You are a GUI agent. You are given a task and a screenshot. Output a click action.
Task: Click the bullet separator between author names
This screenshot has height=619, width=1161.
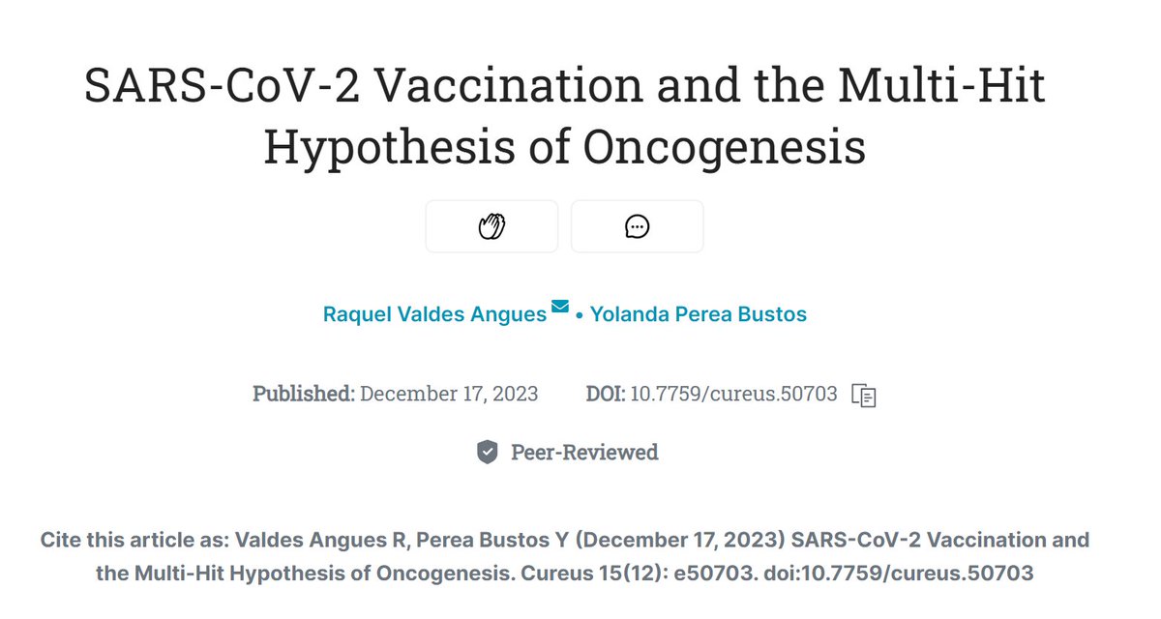click(x=579, y=315)
